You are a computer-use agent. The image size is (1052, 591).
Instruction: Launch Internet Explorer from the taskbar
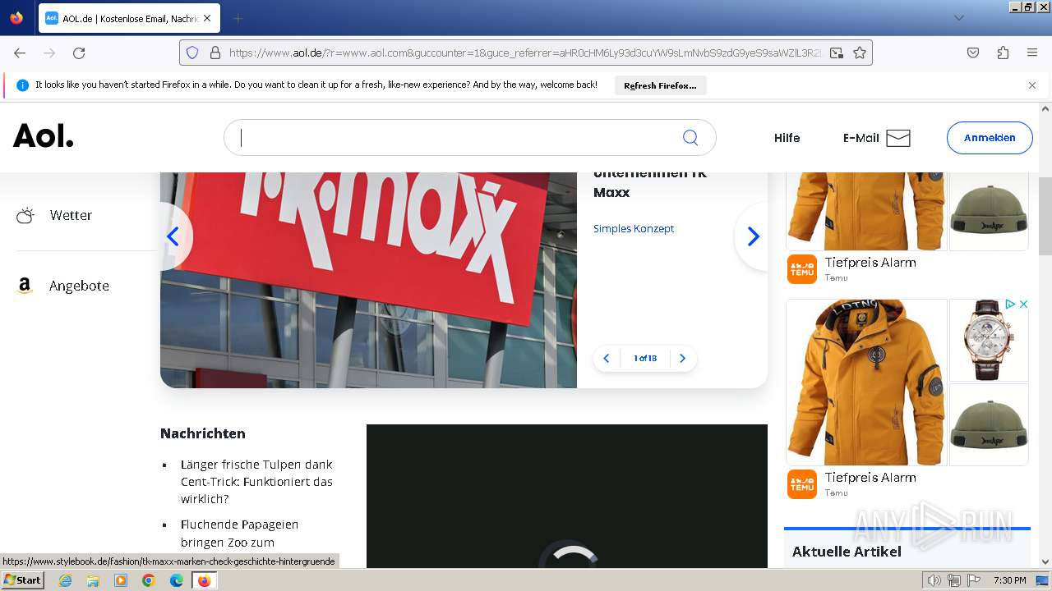tap(65, 580)
